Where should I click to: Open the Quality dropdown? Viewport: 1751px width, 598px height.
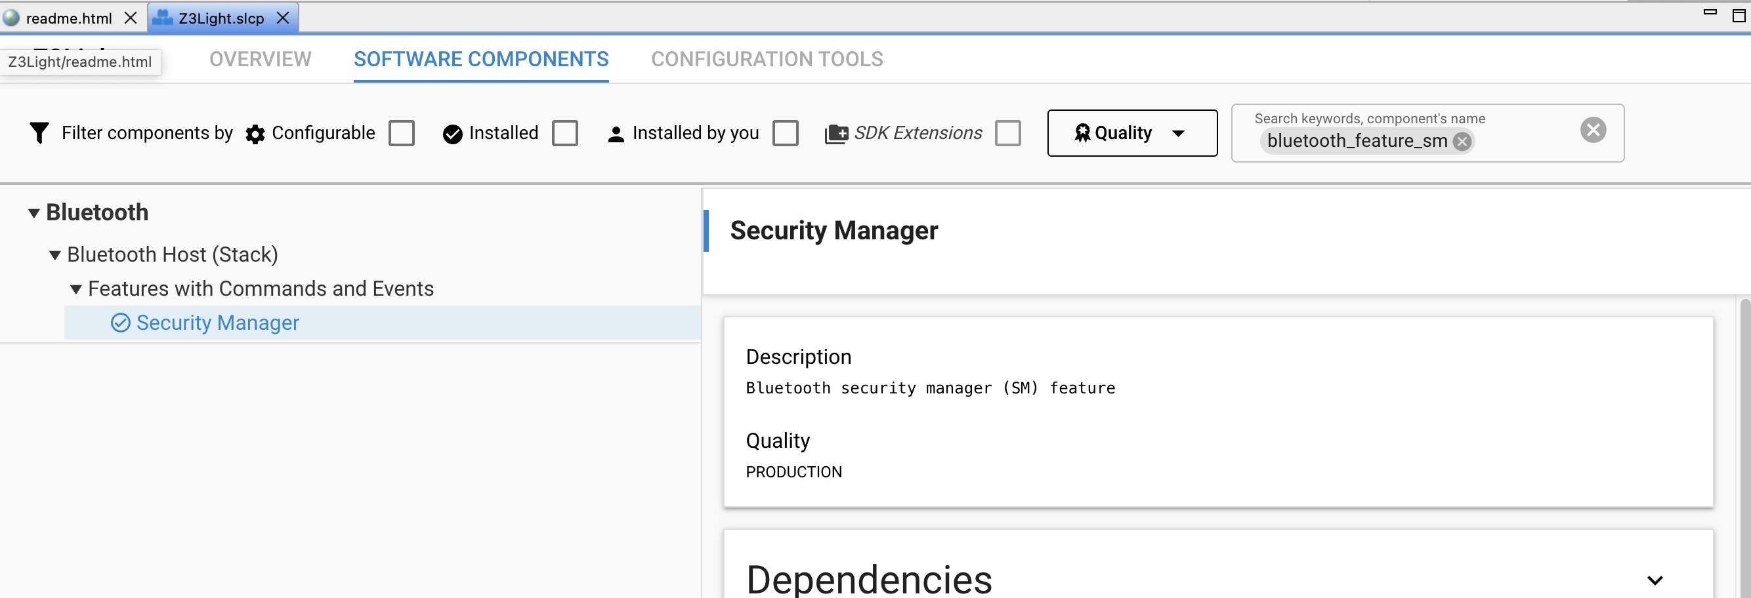click(x=1131, y=133)
